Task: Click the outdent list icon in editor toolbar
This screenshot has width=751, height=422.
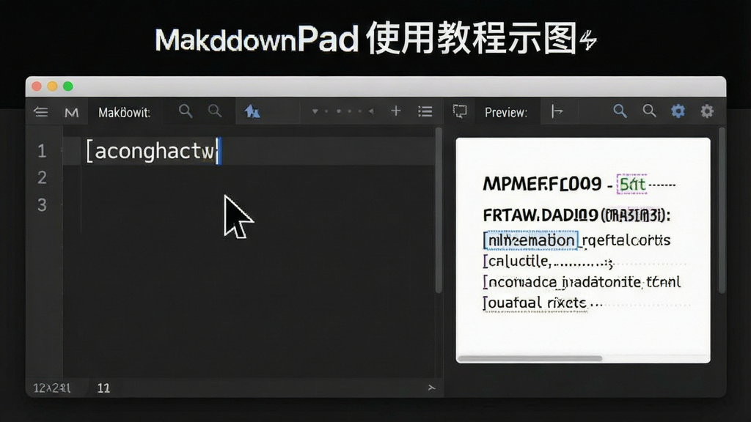Action: click(41, 112)
